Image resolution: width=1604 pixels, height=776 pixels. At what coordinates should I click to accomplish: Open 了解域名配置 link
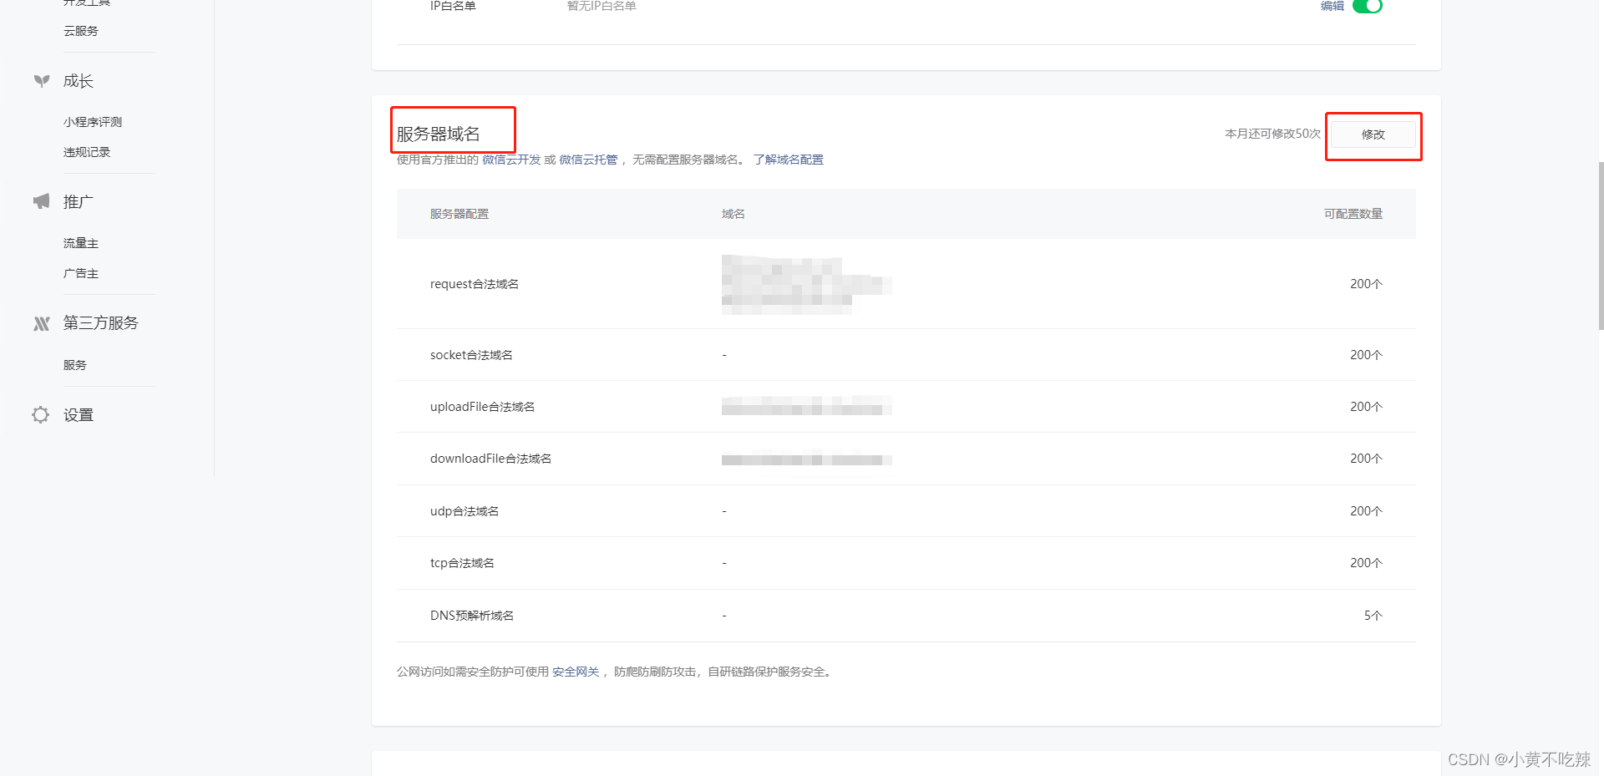[x=788, y=160]
